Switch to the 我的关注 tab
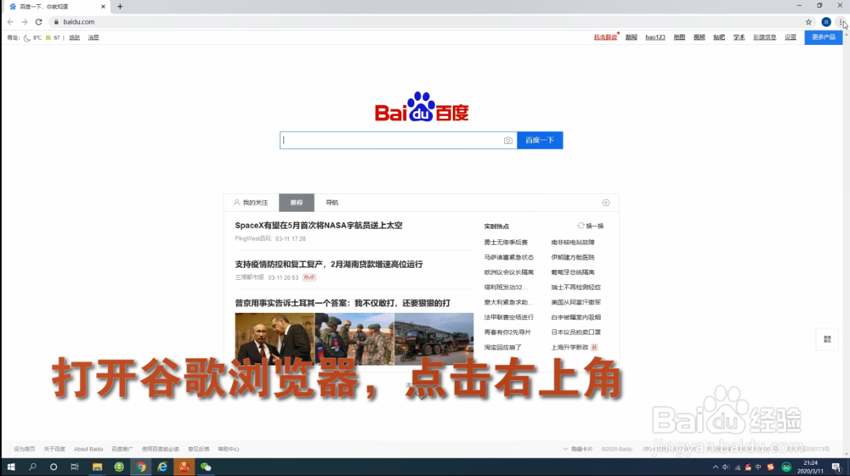 click(251, 203)
